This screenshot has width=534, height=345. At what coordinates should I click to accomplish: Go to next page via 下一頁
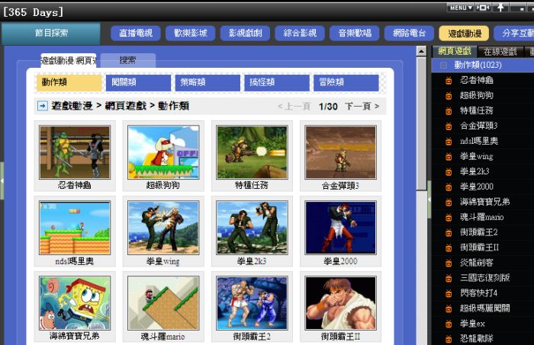362,107
